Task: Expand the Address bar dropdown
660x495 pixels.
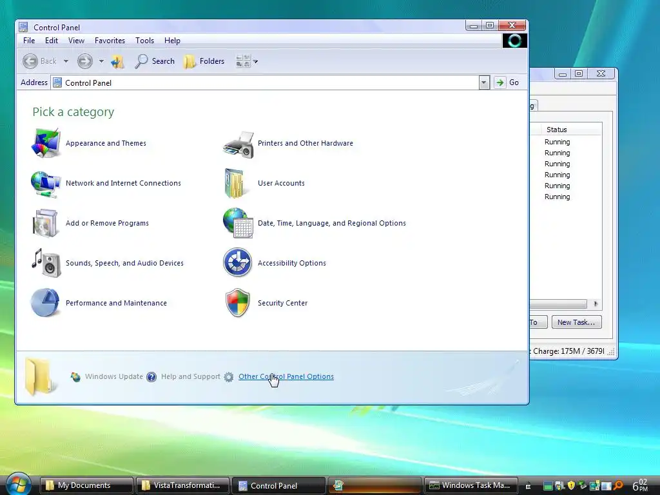Action: click(x=484, y=82)
